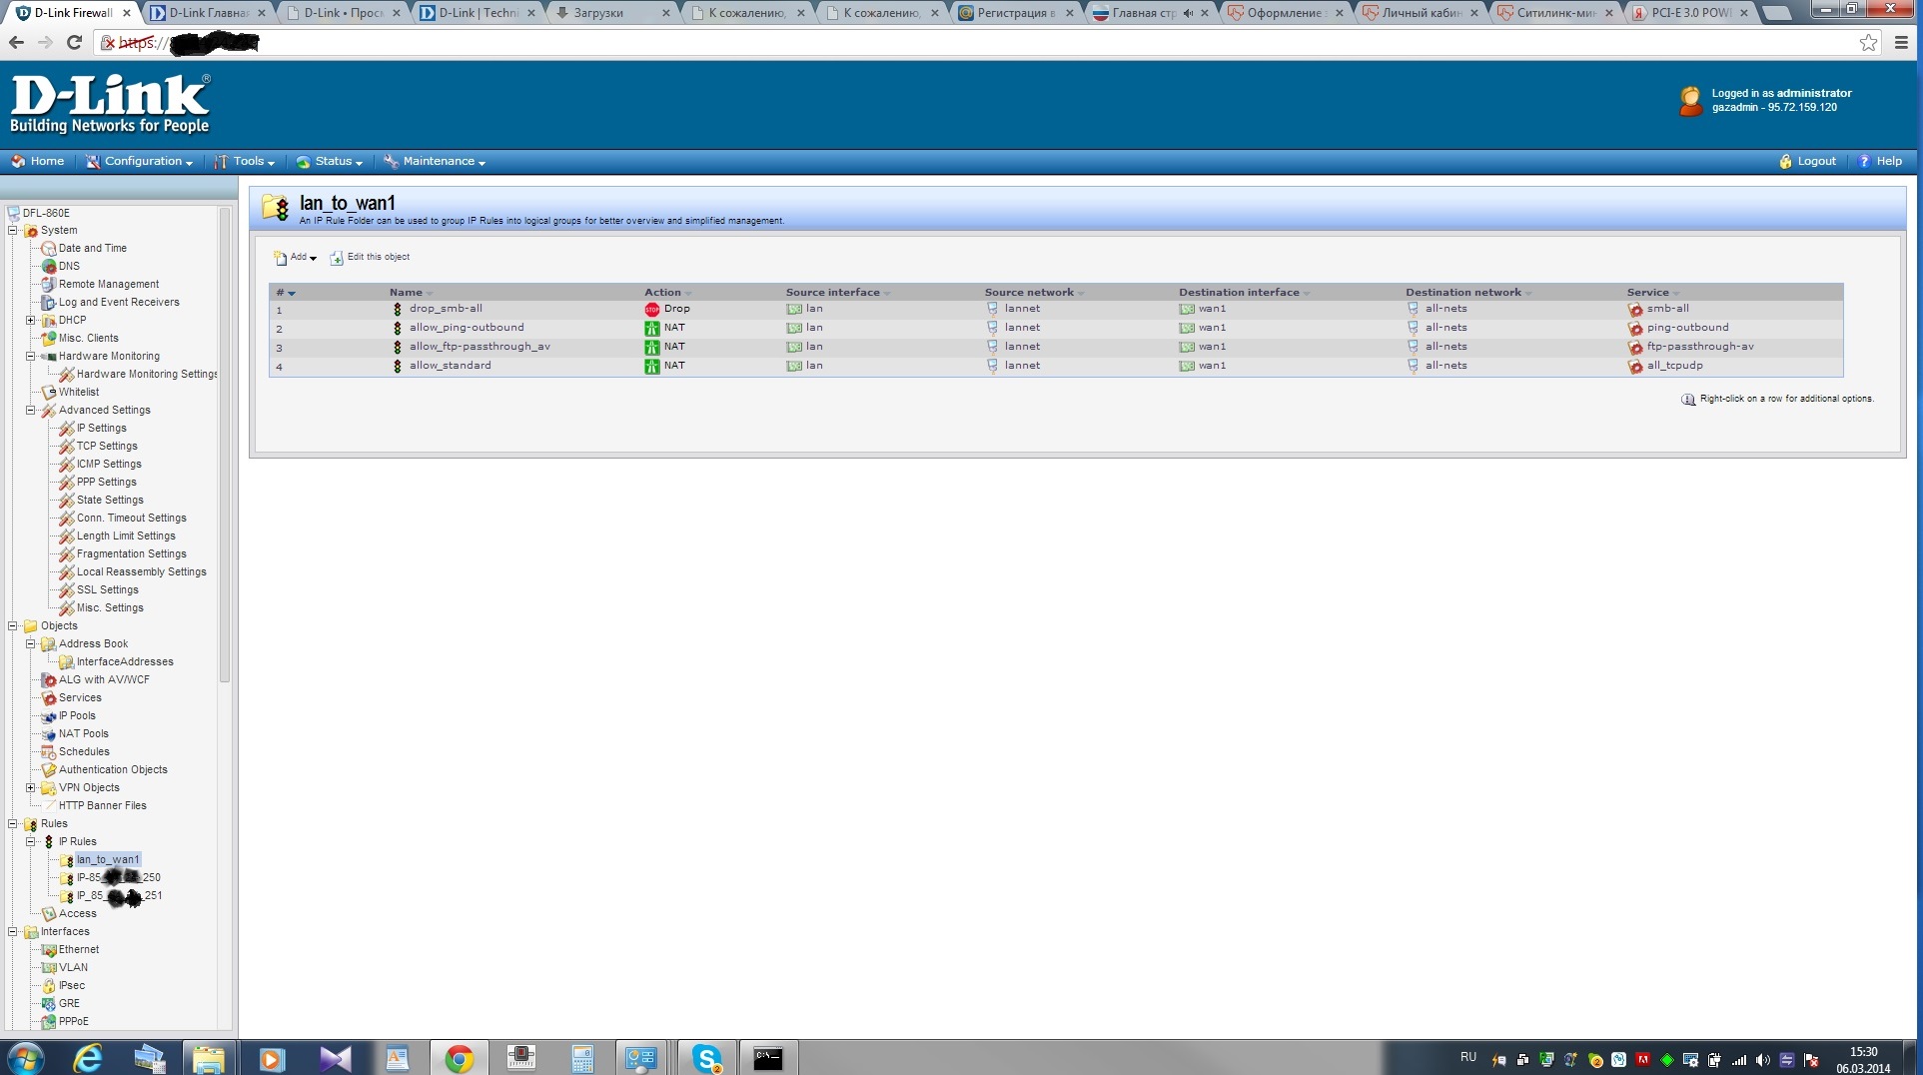Click the Drop stop icon in rule 1
This screenshot has width=1923, height=1075.
tap(652, 310)
